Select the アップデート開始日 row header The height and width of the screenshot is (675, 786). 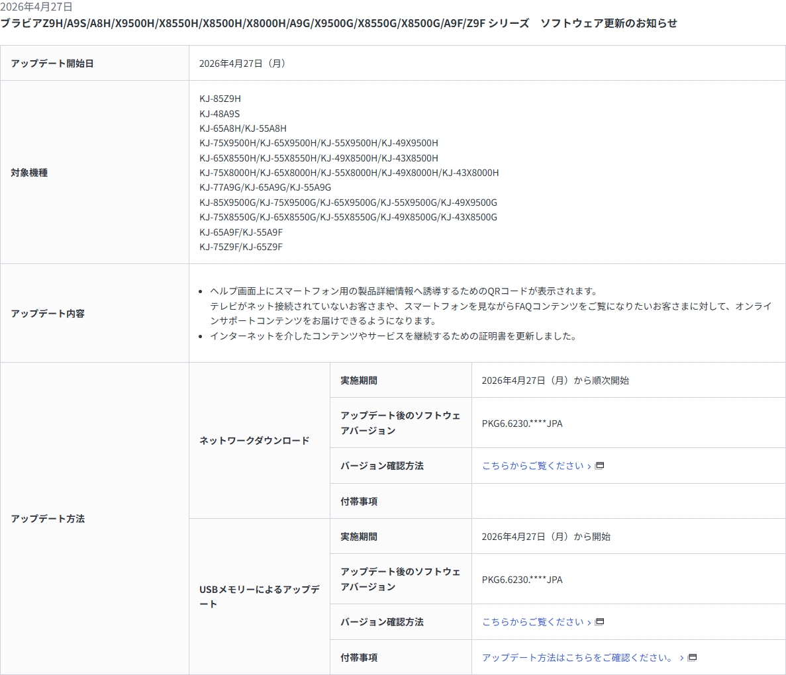pyautogui.click(x=52, y=64)
